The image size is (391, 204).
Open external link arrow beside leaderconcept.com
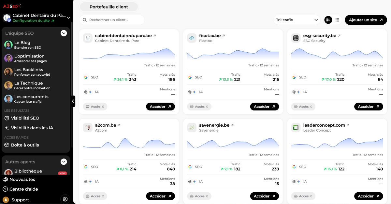point(348,125)
